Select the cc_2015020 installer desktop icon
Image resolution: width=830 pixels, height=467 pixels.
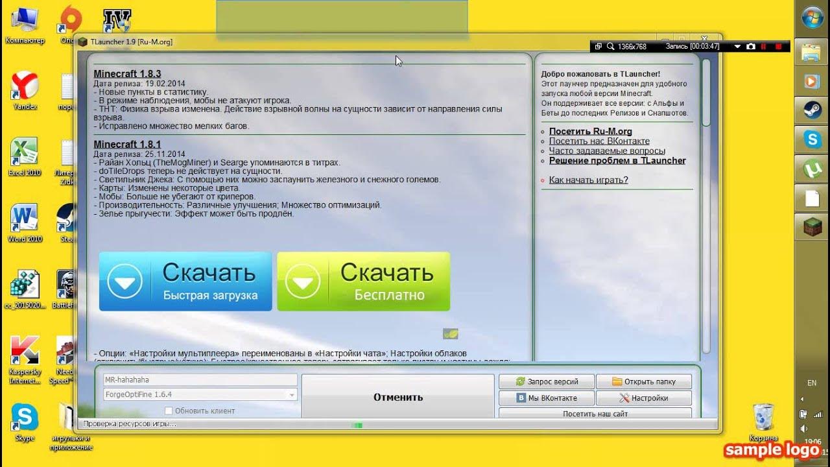tap(25, 289)
